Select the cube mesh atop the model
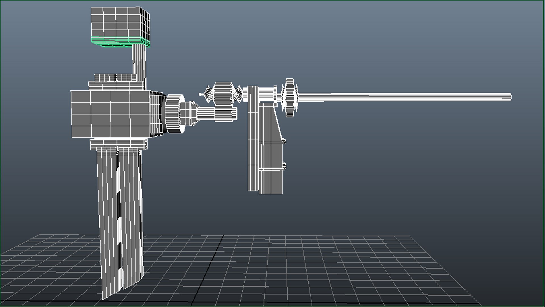Screen dimensions: 545x307 click(120, 22)
